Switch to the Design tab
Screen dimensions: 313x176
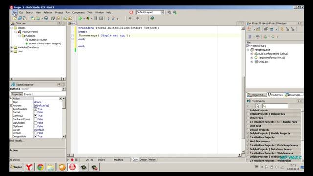pos(143,160)
